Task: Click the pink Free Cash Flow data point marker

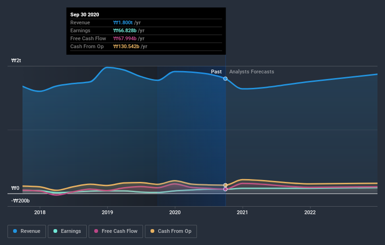Action: [x=225, y=189]
